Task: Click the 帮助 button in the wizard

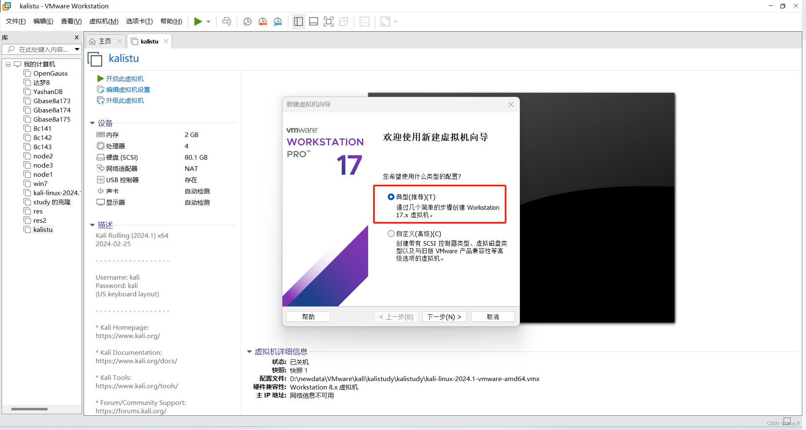Action: click(x=308, y=317)
